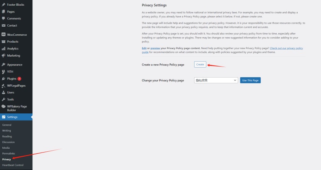This screenshot has width=321, height=170.
Task: Click the Products box icon
Action: pos(3,41)
